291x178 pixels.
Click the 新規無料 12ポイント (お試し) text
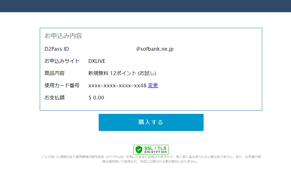tap(122, 73)
